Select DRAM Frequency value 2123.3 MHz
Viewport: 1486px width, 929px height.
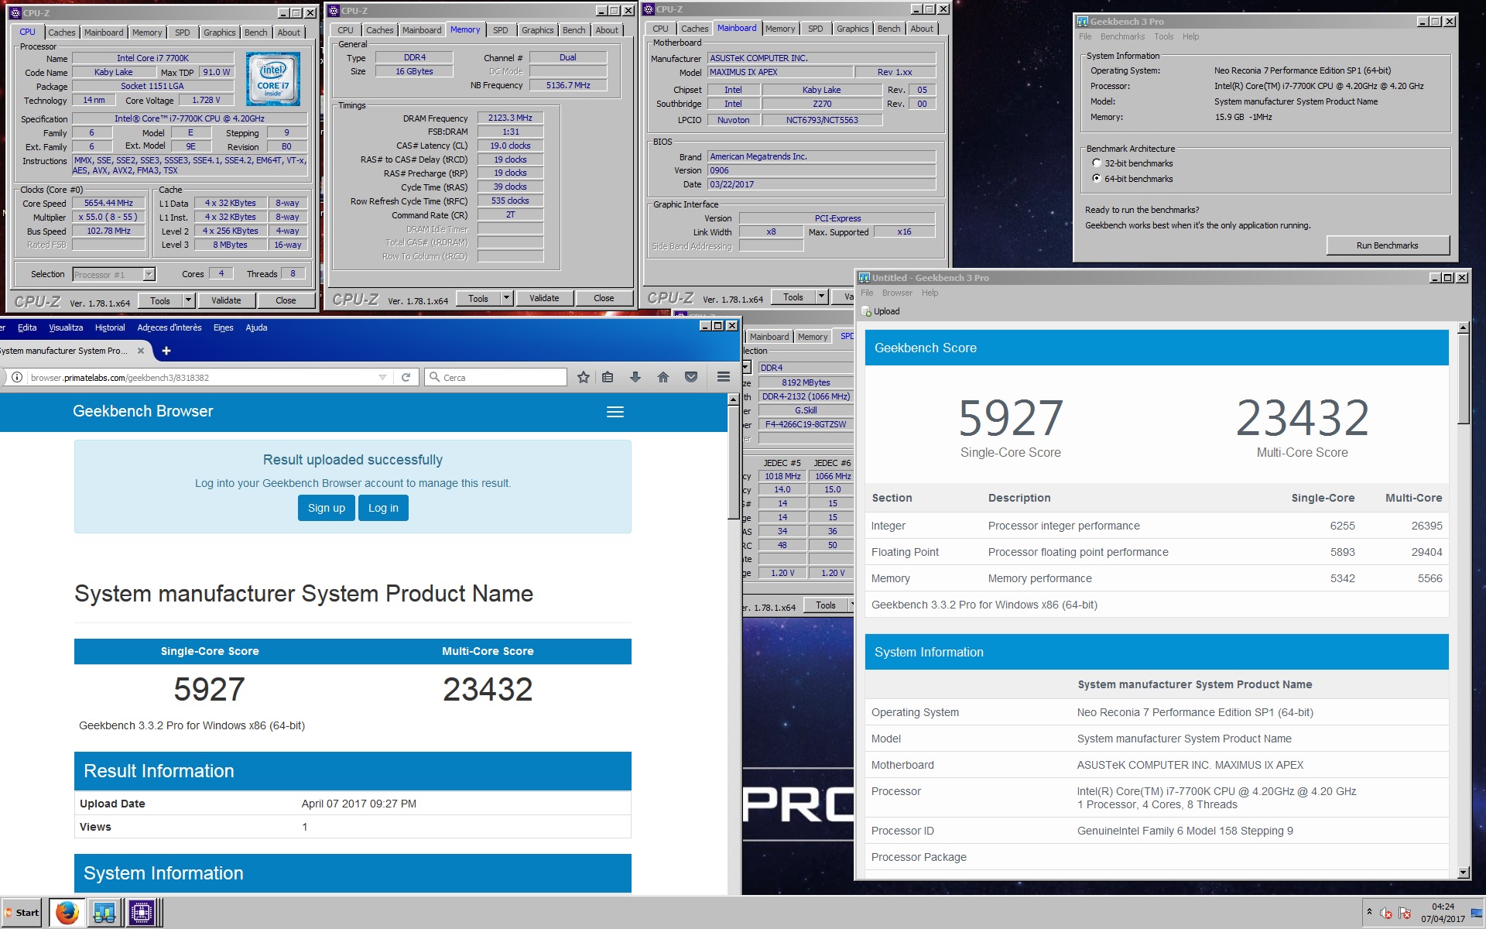[x=510, y=118]
